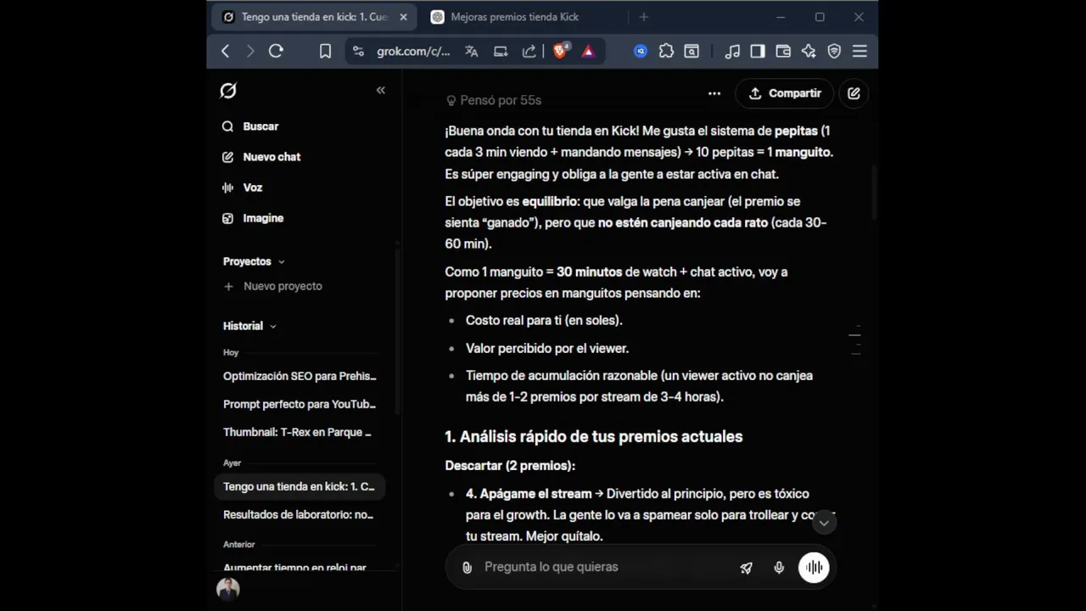This screenshot has height=611, width=1086.
Task: Open Brave Shields lion icon
Action: [x=561, y=51]
